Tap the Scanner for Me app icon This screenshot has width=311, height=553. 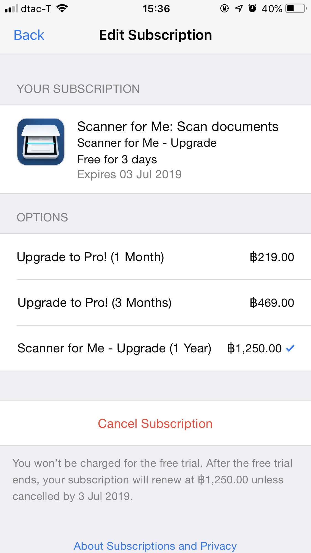pyautogui.click(x=41, y=142)
